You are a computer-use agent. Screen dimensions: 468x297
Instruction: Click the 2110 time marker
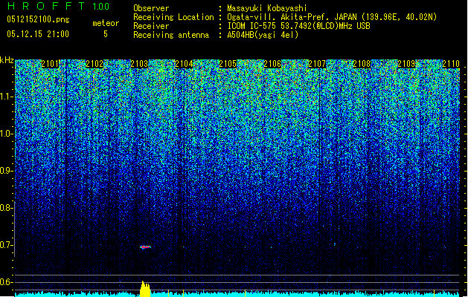(451, 64)
